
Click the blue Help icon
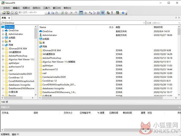pos(123,13)
